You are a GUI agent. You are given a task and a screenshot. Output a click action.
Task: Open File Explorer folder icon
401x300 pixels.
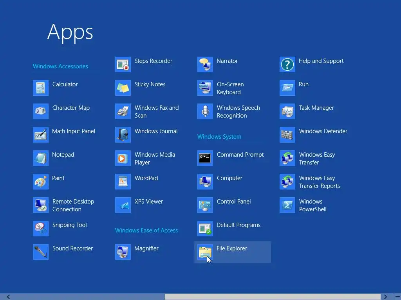point(205,252)
